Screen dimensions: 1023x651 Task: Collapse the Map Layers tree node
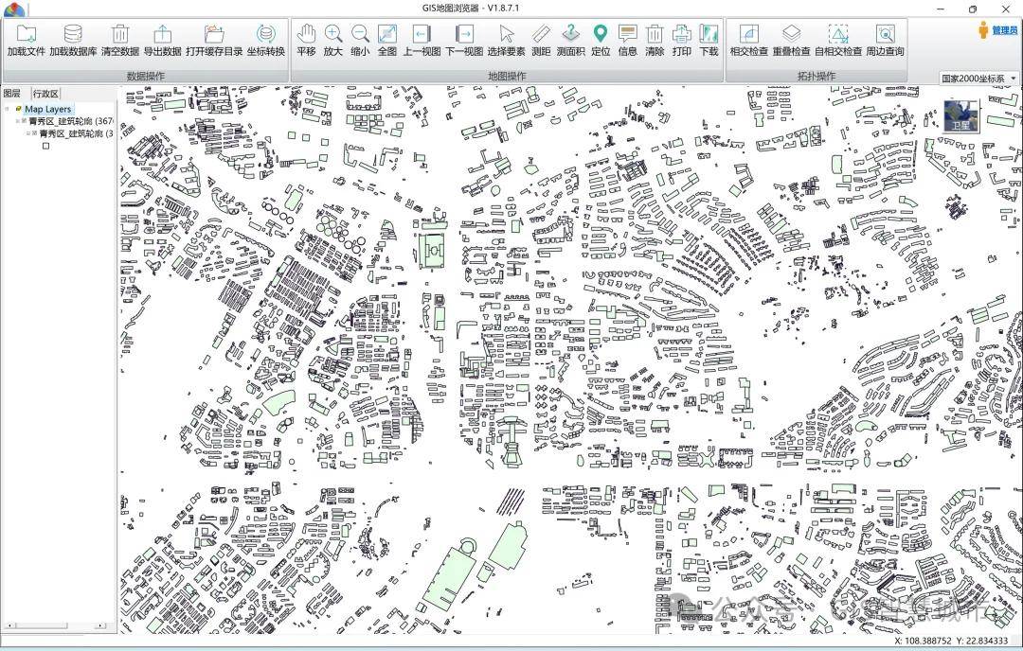tap(8, 109)
